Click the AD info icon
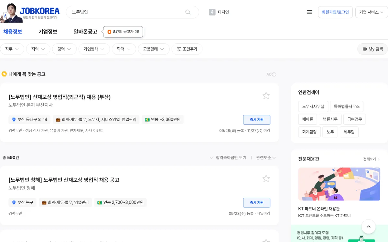This screenshot has width=388, height=242. coord(274,75)
